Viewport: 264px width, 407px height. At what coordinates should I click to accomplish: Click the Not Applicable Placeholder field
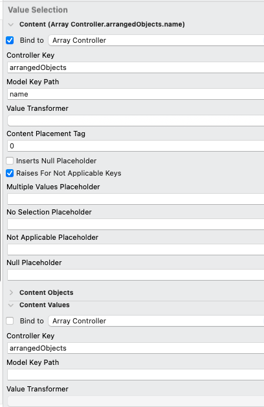135,250
